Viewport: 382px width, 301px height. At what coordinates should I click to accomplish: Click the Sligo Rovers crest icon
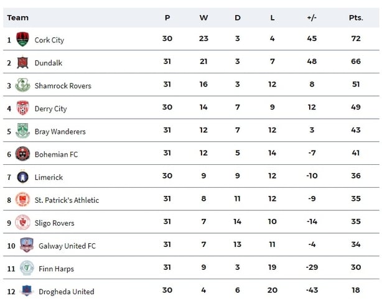tap(22, 223)
